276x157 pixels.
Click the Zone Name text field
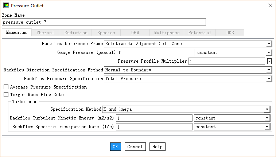(104, 22)
